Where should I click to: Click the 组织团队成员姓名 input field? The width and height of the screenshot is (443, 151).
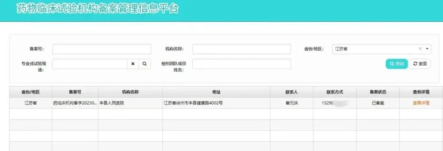point(242,64)
